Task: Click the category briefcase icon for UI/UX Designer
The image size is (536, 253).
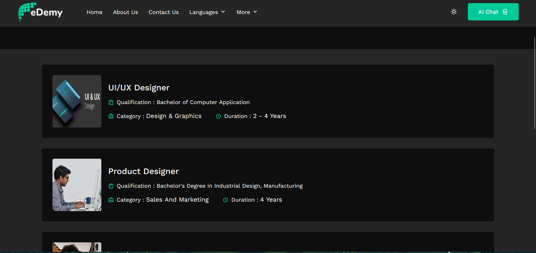Action: tap(111, 116)
